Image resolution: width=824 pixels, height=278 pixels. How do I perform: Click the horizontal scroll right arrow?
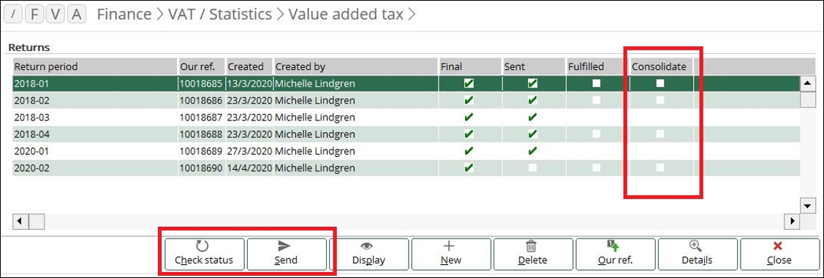coord(792,221)
